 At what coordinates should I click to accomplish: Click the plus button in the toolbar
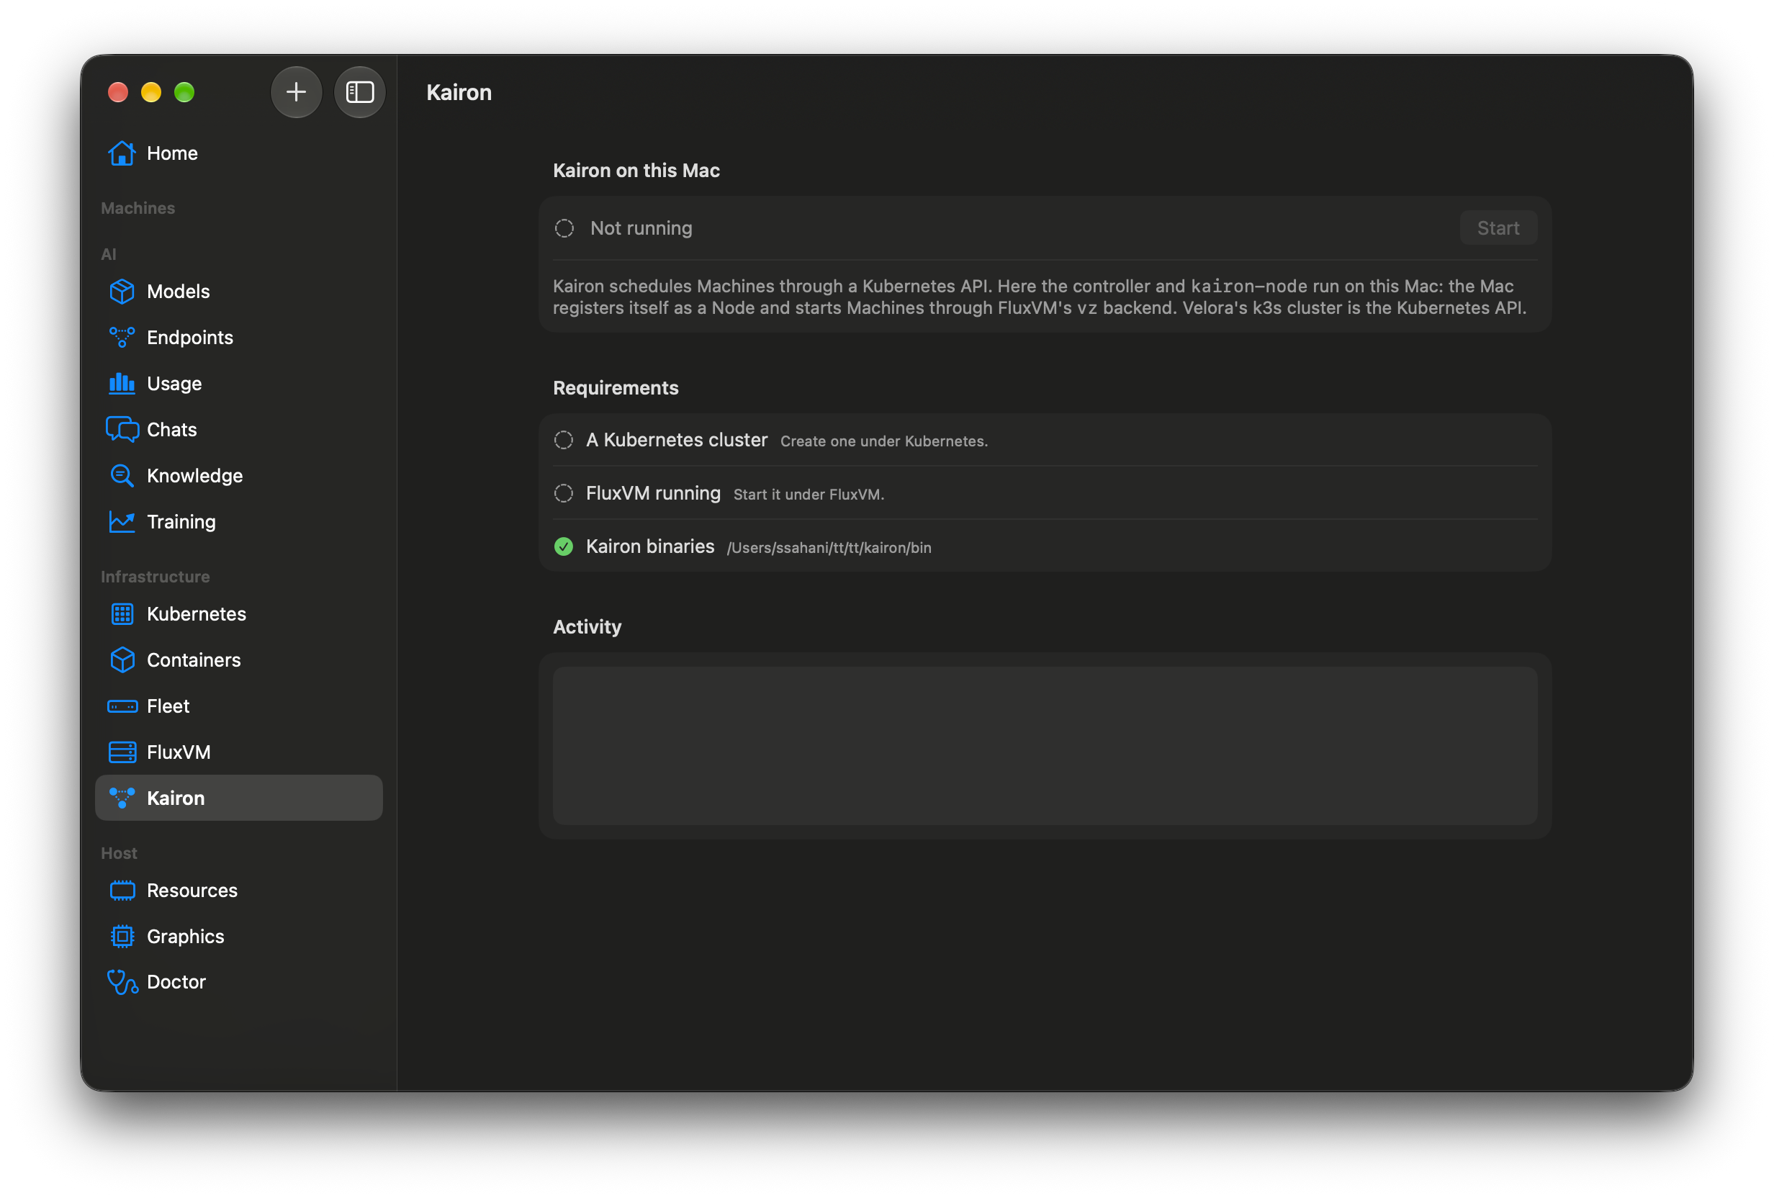(296, 92)
